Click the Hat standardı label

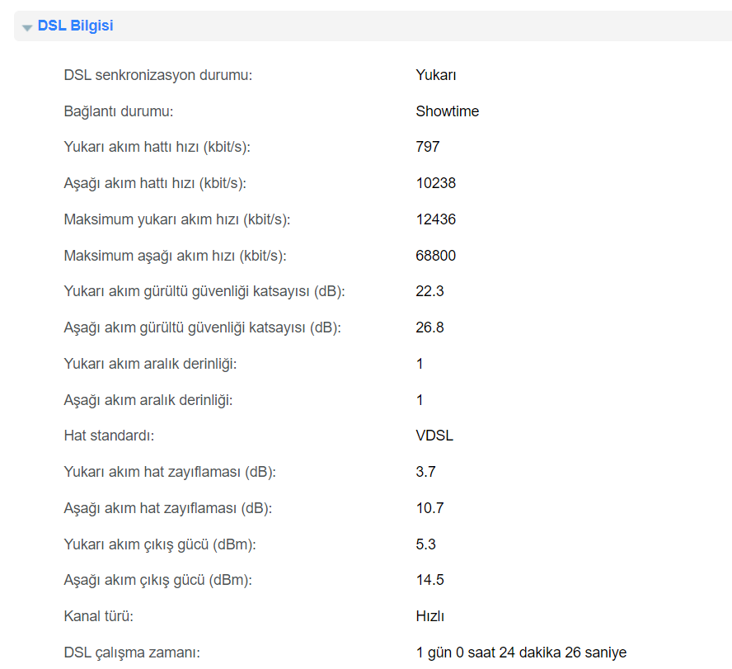(109, 436)
